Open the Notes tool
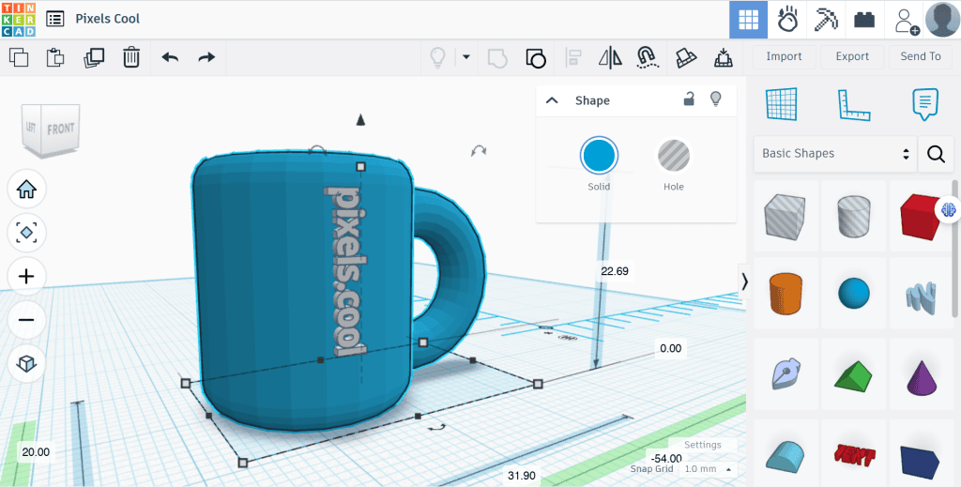This screenshot has width=961, height=487. [x=924, y=105]
